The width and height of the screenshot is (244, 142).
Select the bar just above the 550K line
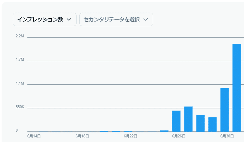click(188, 119)
